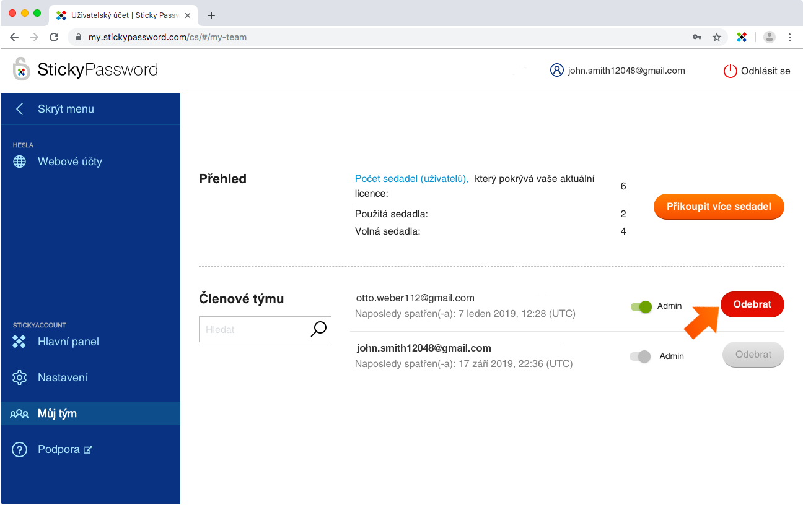Toggle Admin switch for otto.weber112@gmail.com
The width and height of the screenshot is (803, 505).
coord(641,306)
